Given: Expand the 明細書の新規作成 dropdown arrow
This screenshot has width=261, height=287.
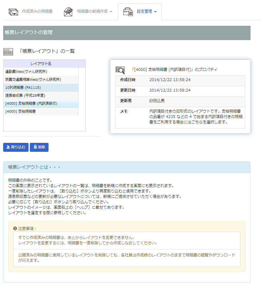Looking at the screenshot, I should point(111,12).
